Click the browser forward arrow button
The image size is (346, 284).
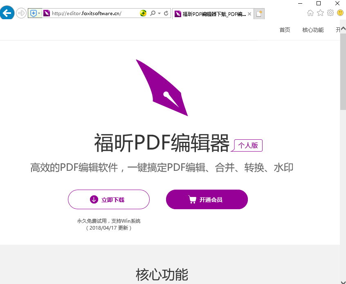coord(21,13)
